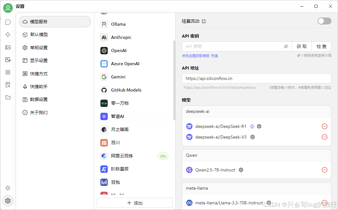Open the mini apps grid icon
Image resolution: width=338 pixels, height=210 pixels.
tap(8, 72)
